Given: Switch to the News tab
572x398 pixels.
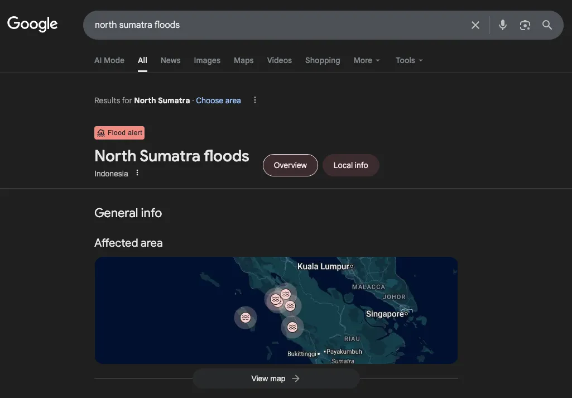Looking at the screenshot, I should point(170,60).
